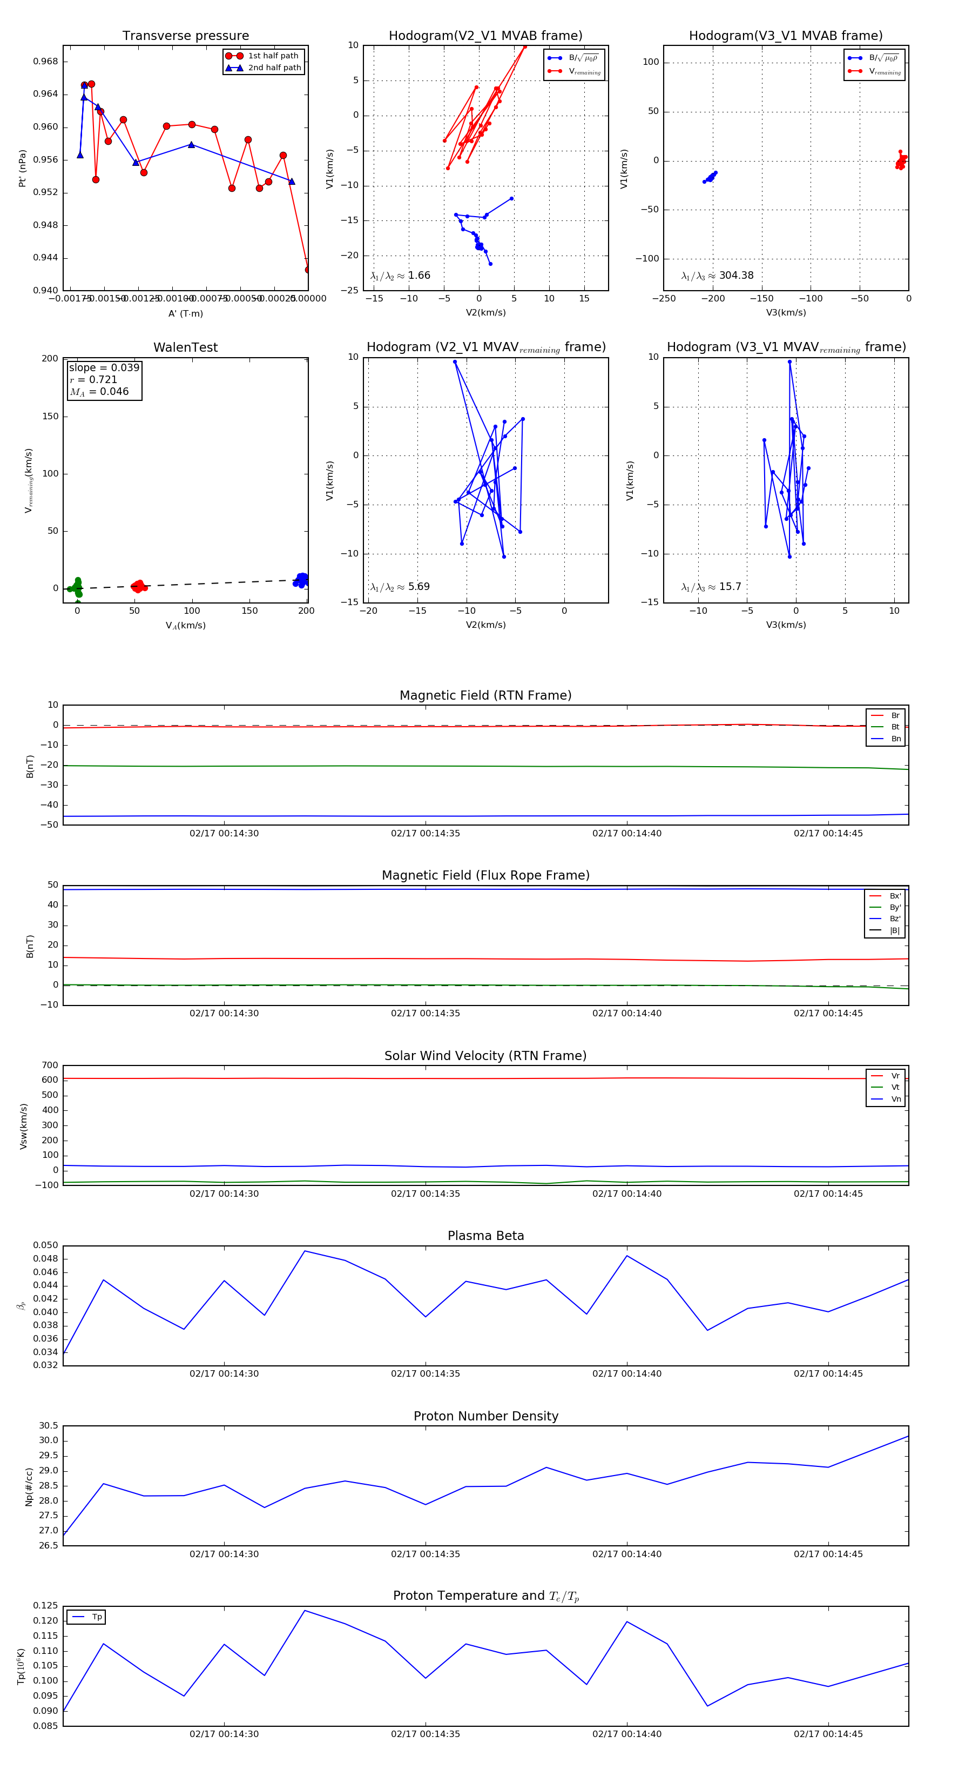Click the blue B/√μ0ρ cluster in V3_V1 MVAB hodogram
This screenshot has width=972, height=1783.
click(710, 177)
